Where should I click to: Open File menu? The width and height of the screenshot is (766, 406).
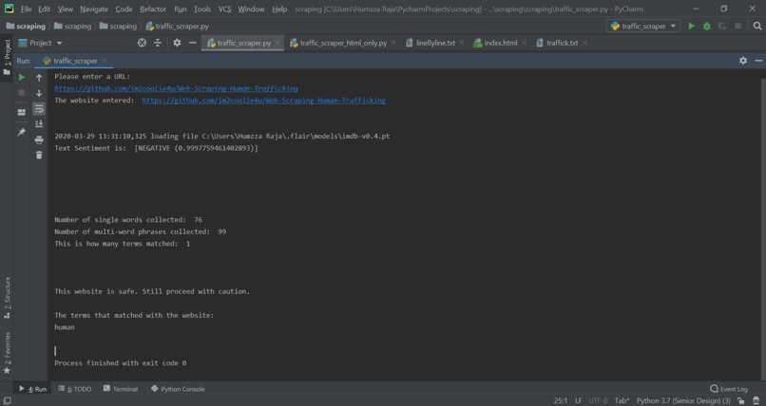click(26, 9)
